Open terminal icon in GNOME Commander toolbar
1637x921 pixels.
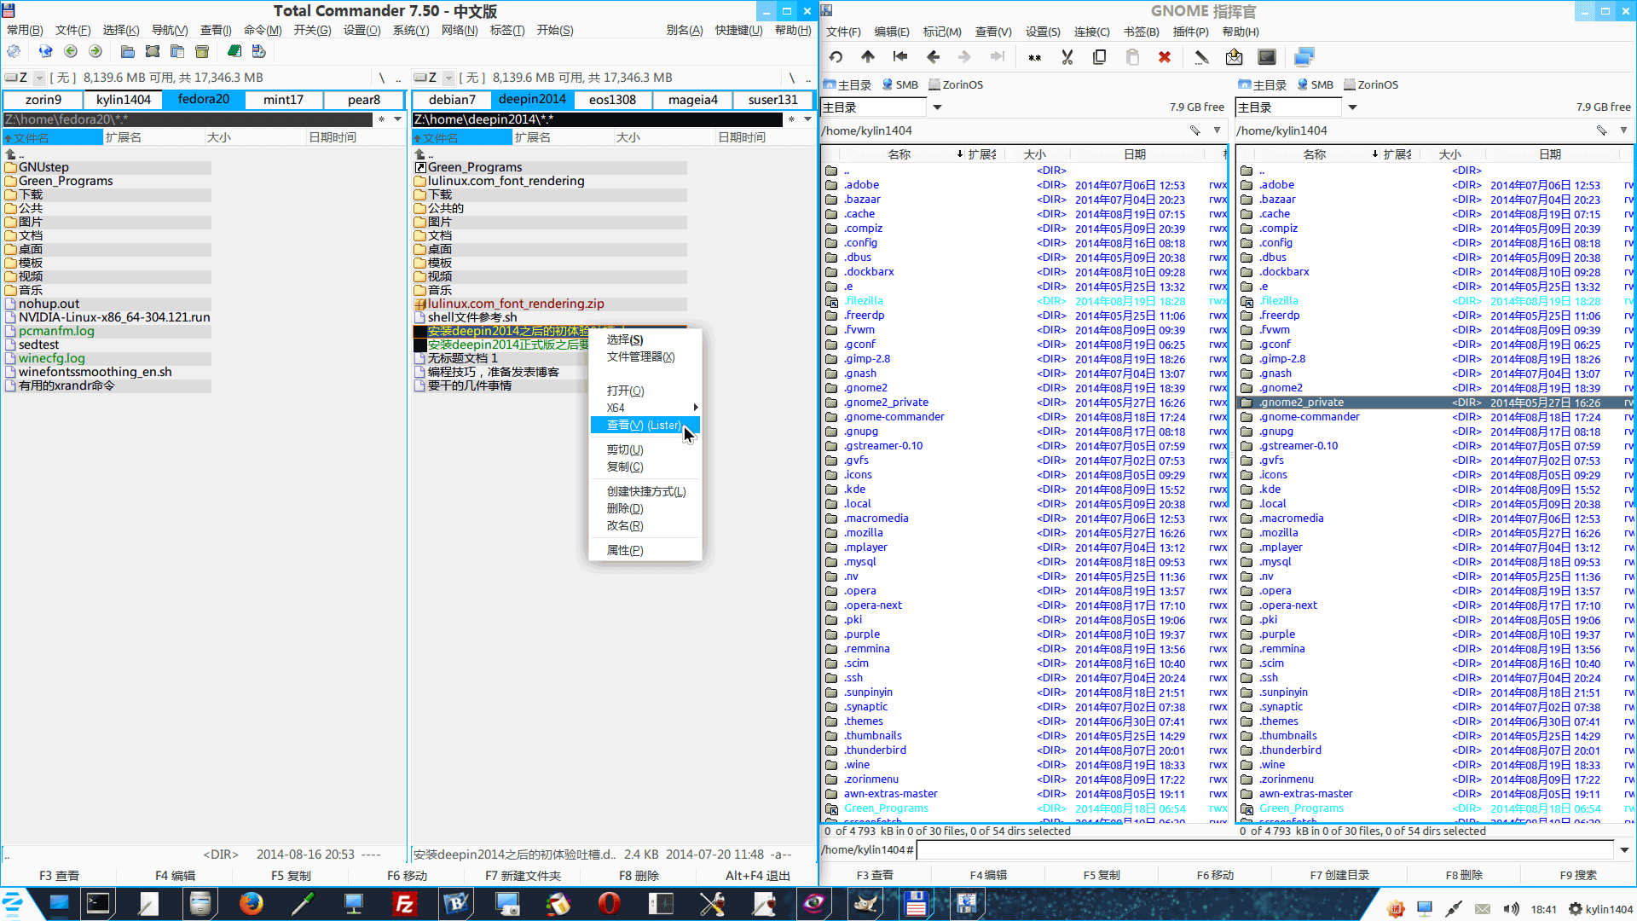pyautogui.click(x=1267, y=57)
